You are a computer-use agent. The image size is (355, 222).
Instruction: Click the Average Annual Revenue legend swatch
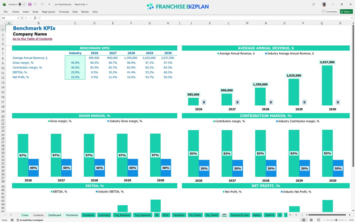(x=218, y=54)
